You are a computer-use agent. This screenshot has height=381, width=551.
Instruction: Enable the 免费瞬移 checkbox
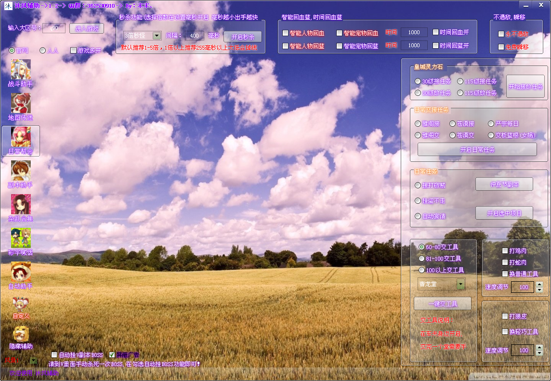point(501,47)
